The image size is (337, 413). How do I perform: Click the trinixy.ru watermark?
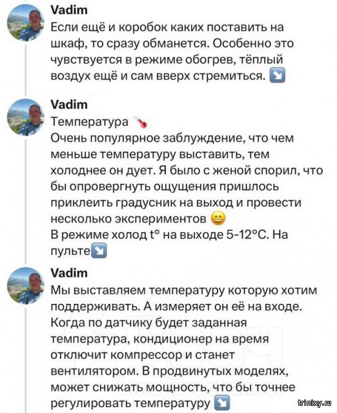314,403
